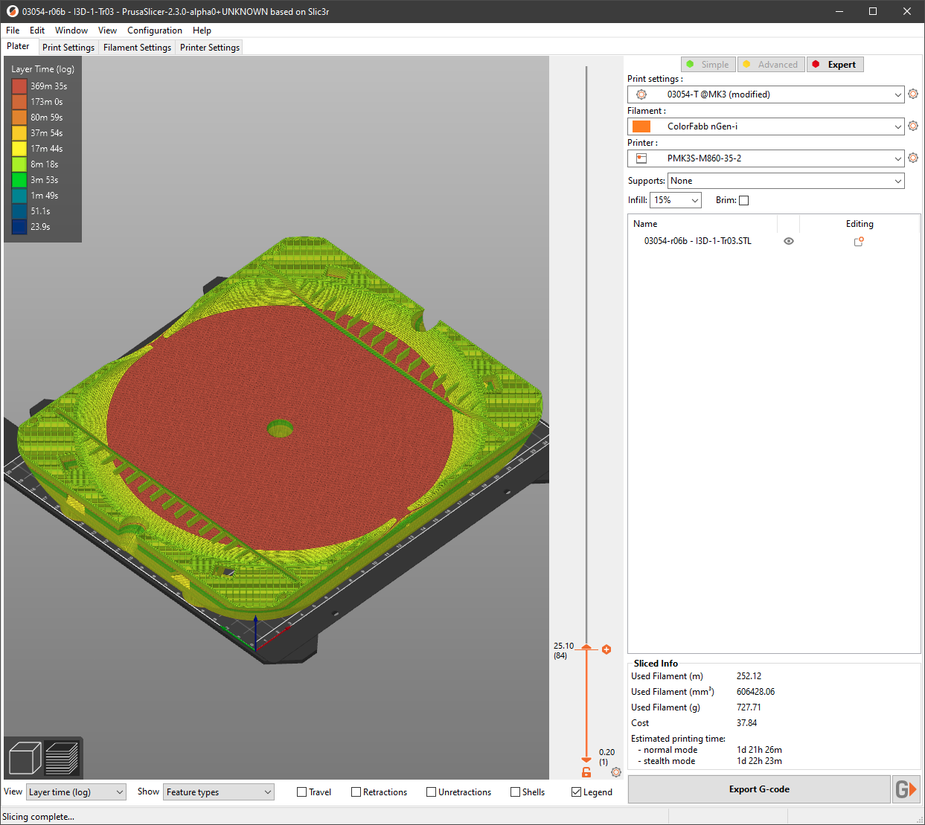Screen dimensions: 925x825
Task: Enable the Shells checkbox
Action: [x=515, y=792]
